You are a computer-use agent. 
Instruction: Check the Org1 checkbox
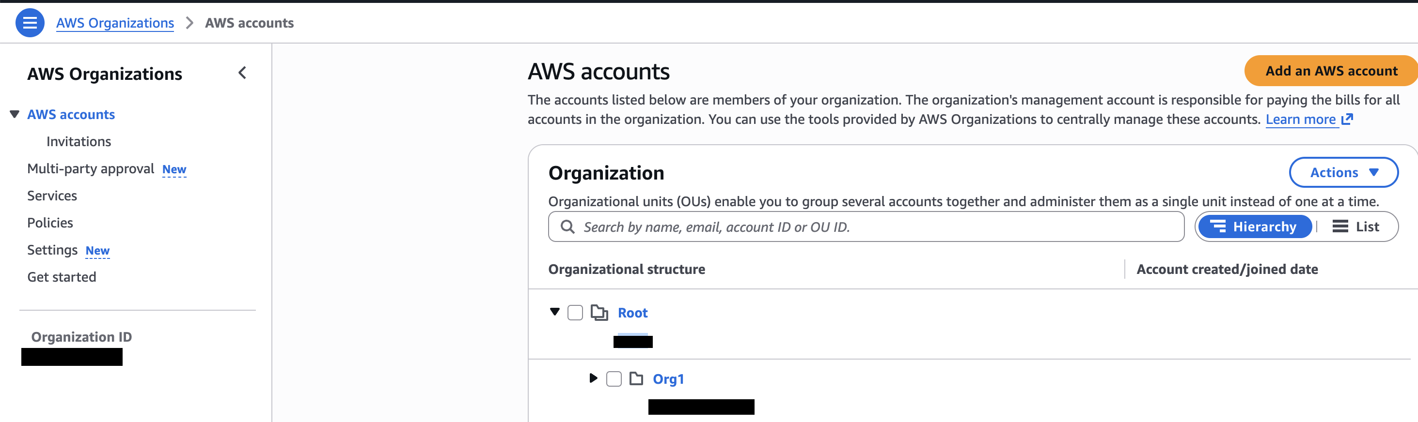point(614,378)
